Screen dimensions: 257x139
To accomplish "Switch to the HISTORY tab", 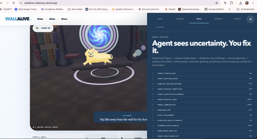I will point(160,27).
